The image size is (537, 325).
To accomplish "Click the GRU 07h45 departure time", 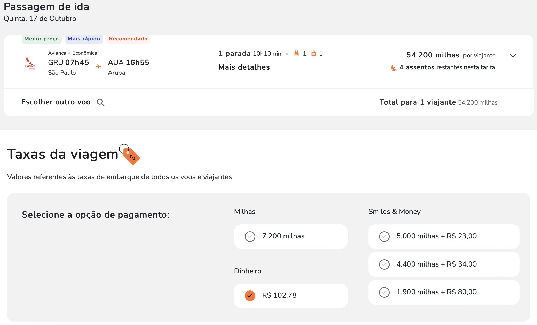I will [x=68, y=63].
